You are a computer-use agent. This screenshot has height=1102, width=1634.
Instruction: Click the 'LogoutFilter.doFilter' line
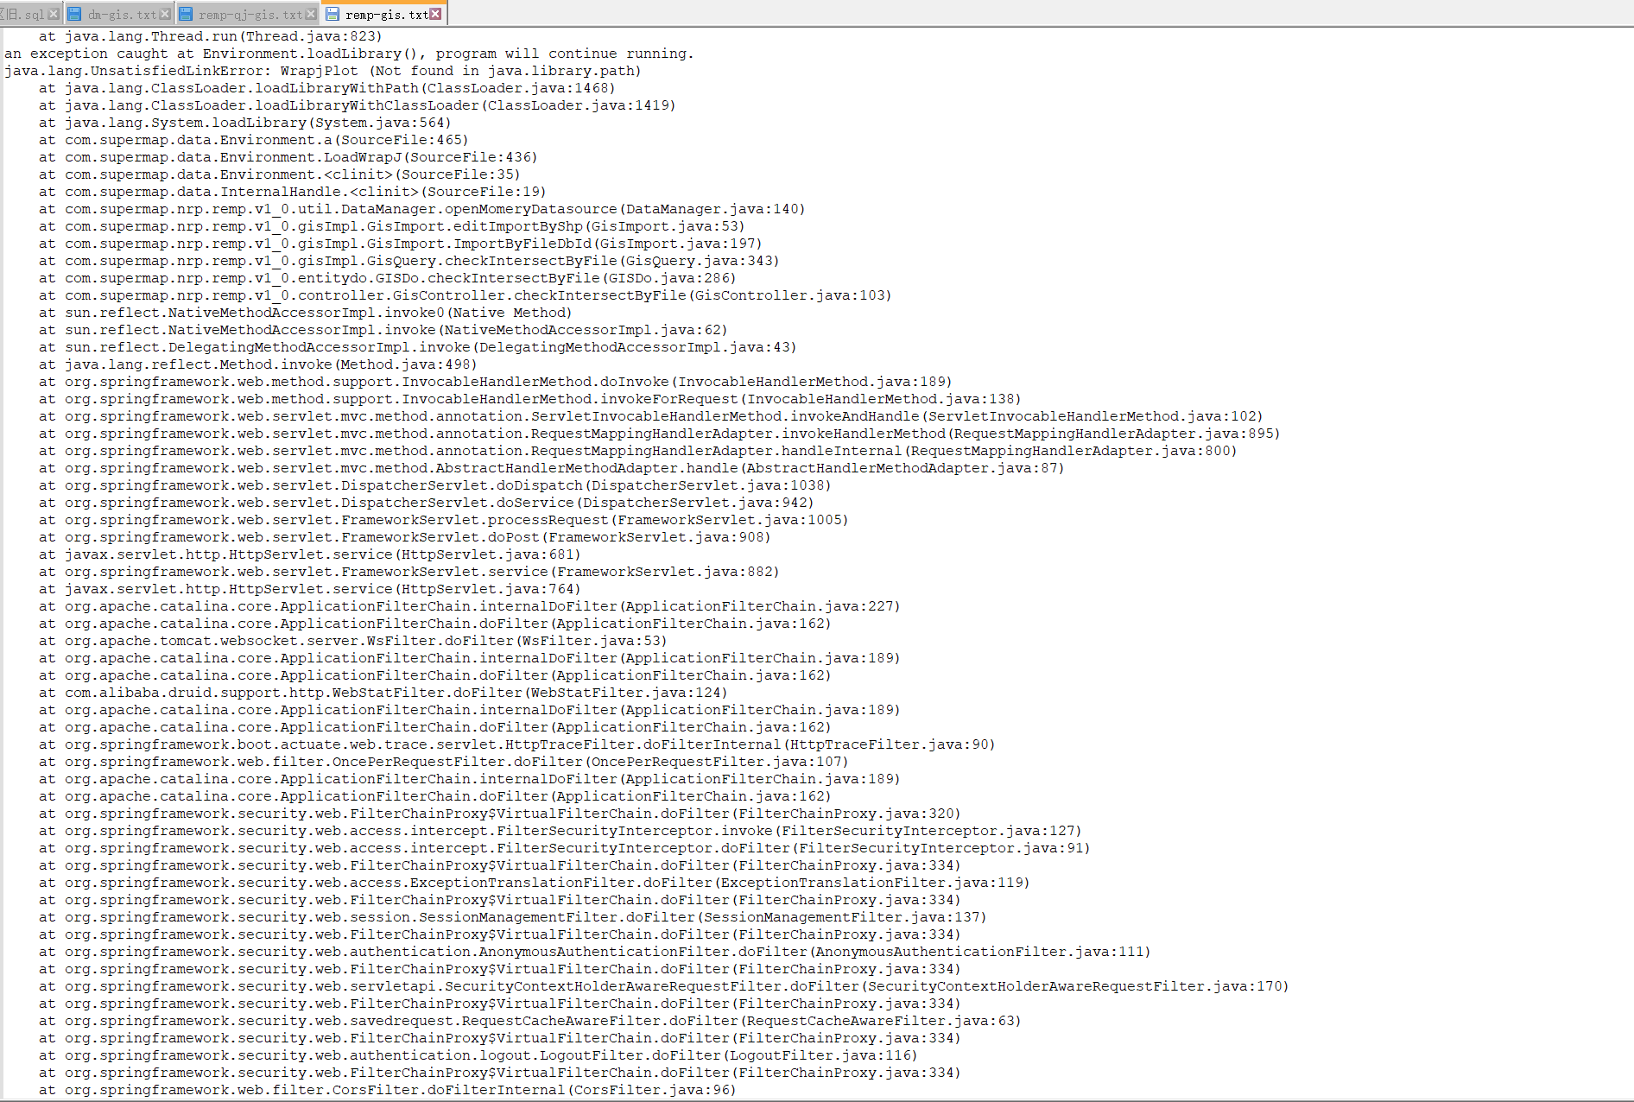478,1055
